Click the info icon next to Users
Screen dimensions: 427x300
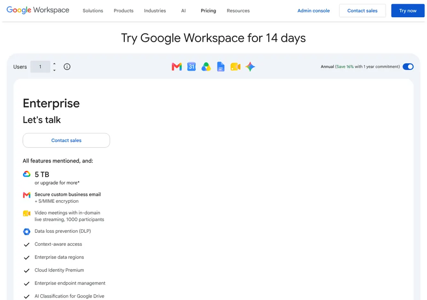pyautogui.click(x=67, y=67)
